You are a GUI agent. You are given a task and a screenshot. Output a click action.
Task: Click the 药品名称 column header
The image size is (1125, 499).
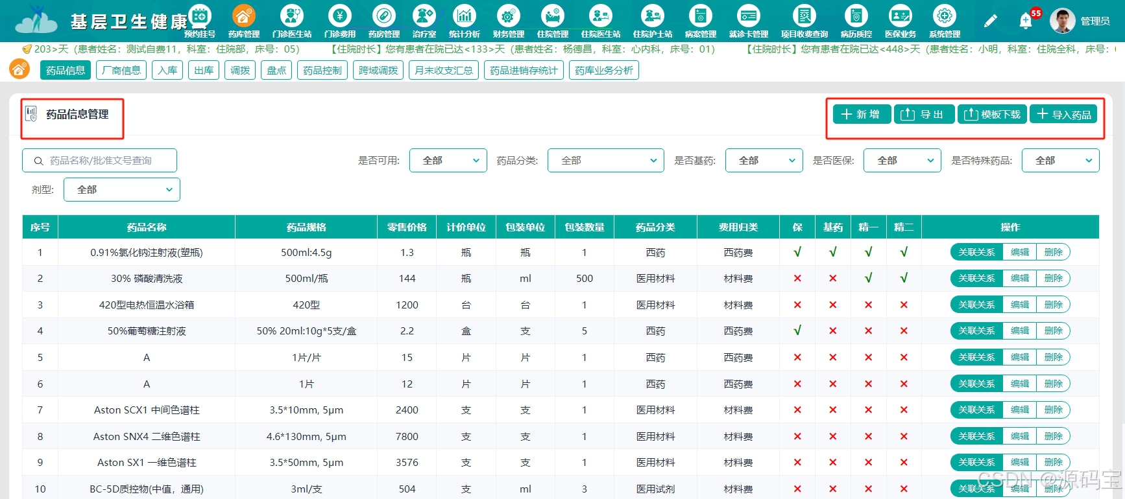[x=147, y=227]
